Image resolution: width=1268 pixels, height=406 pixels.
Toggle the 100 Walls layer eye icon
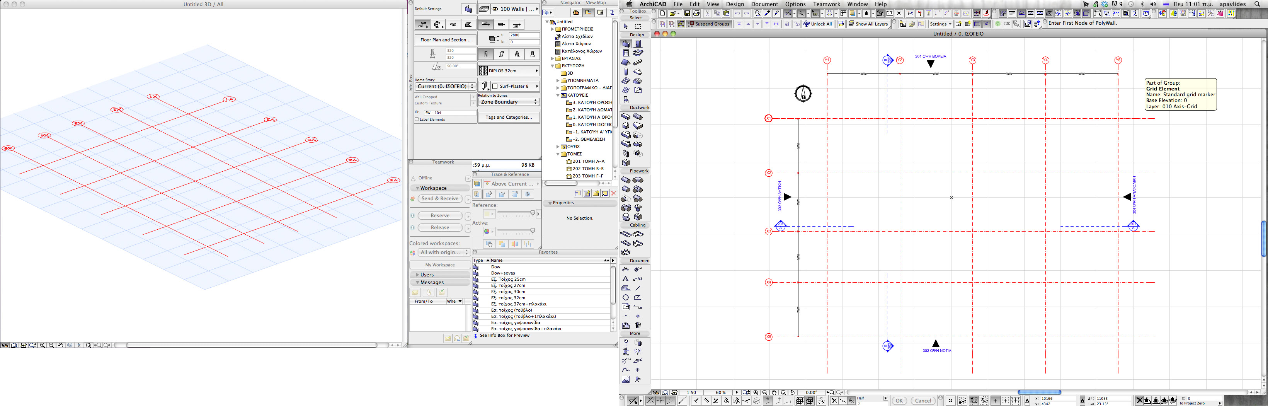click(x=495, y=9)
